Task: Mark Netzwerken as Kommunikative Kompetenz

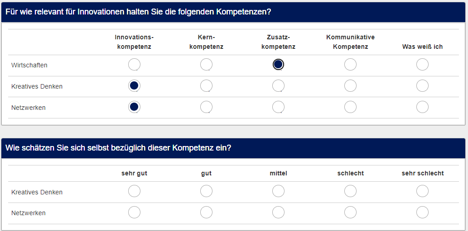Action: click(350, 107)
